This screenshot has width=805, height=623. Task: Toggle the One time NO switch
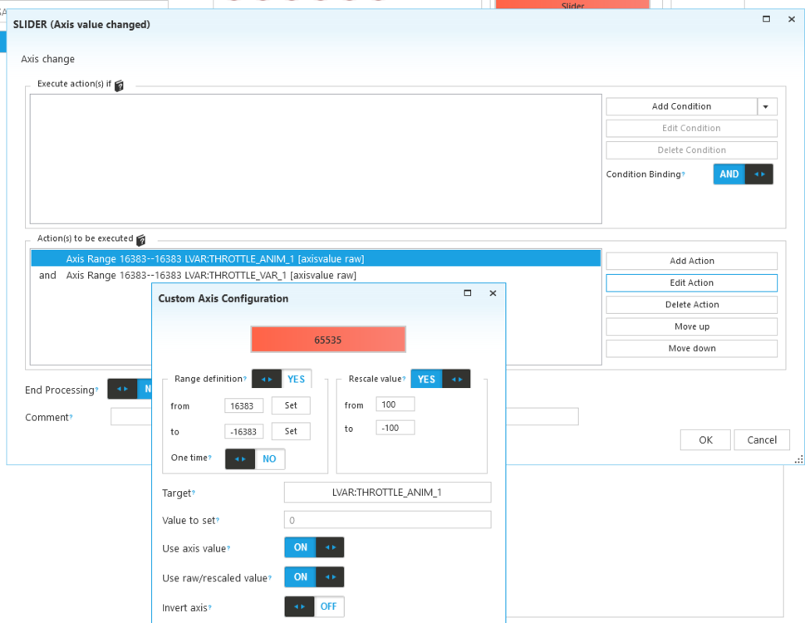click(x=255, y=459)
